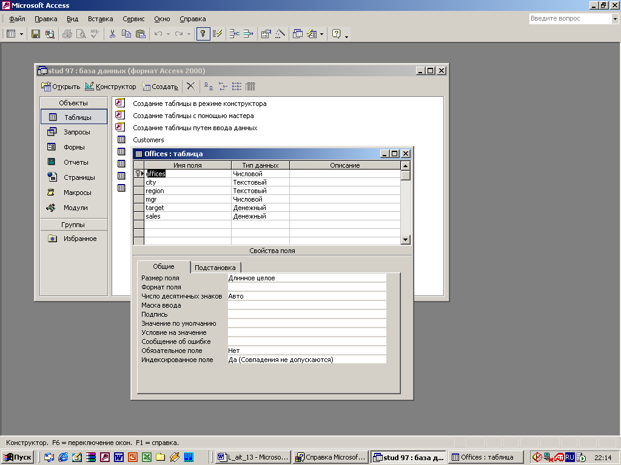Select Создание таблицы в режиме конструктора

200,104
